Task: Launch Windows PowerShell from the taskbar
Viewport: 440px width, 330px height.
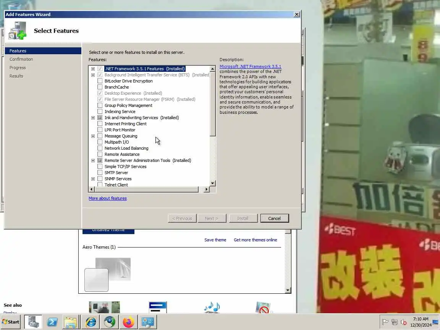Action: point(52,322)
